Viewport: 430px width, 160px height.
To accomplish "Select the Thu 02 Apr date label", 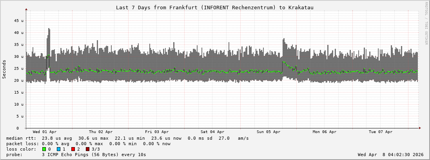I will click(101, 132).
